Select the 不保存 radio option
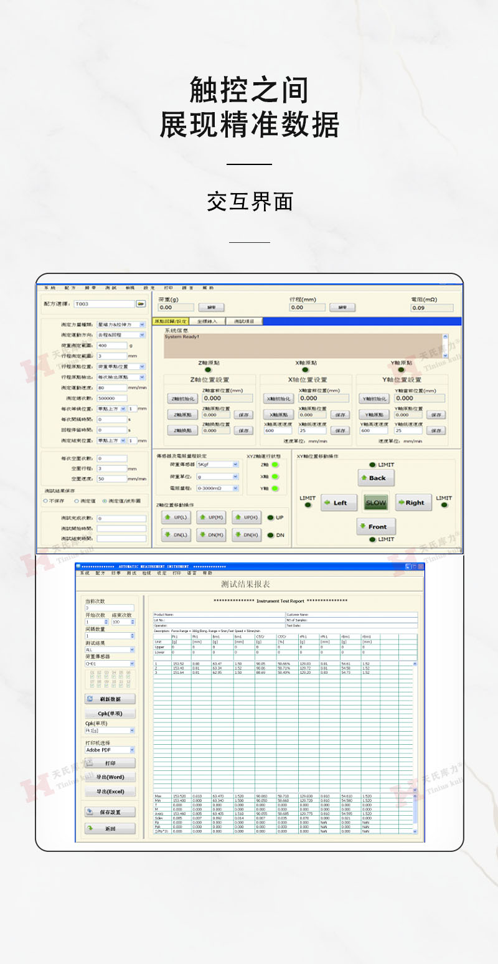 (x=45, y=501)
